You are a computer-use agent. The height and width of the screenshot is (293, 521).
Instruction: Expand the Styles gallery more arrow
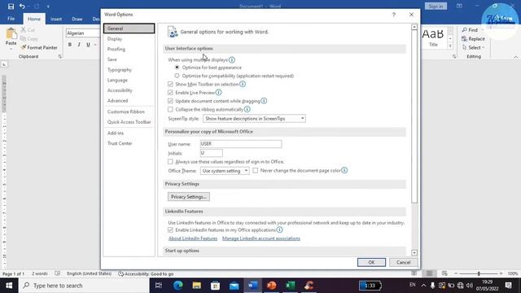(x=450, y=46)
